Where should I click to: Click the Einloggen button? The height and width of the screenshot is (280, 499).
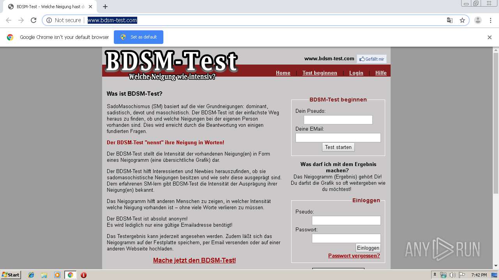pyautogui.click(x=368, y=248)
